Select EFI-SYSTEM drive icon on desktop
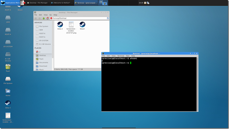Image resolution: width=229 pixels, height=129 pixels. pos(8,44)
